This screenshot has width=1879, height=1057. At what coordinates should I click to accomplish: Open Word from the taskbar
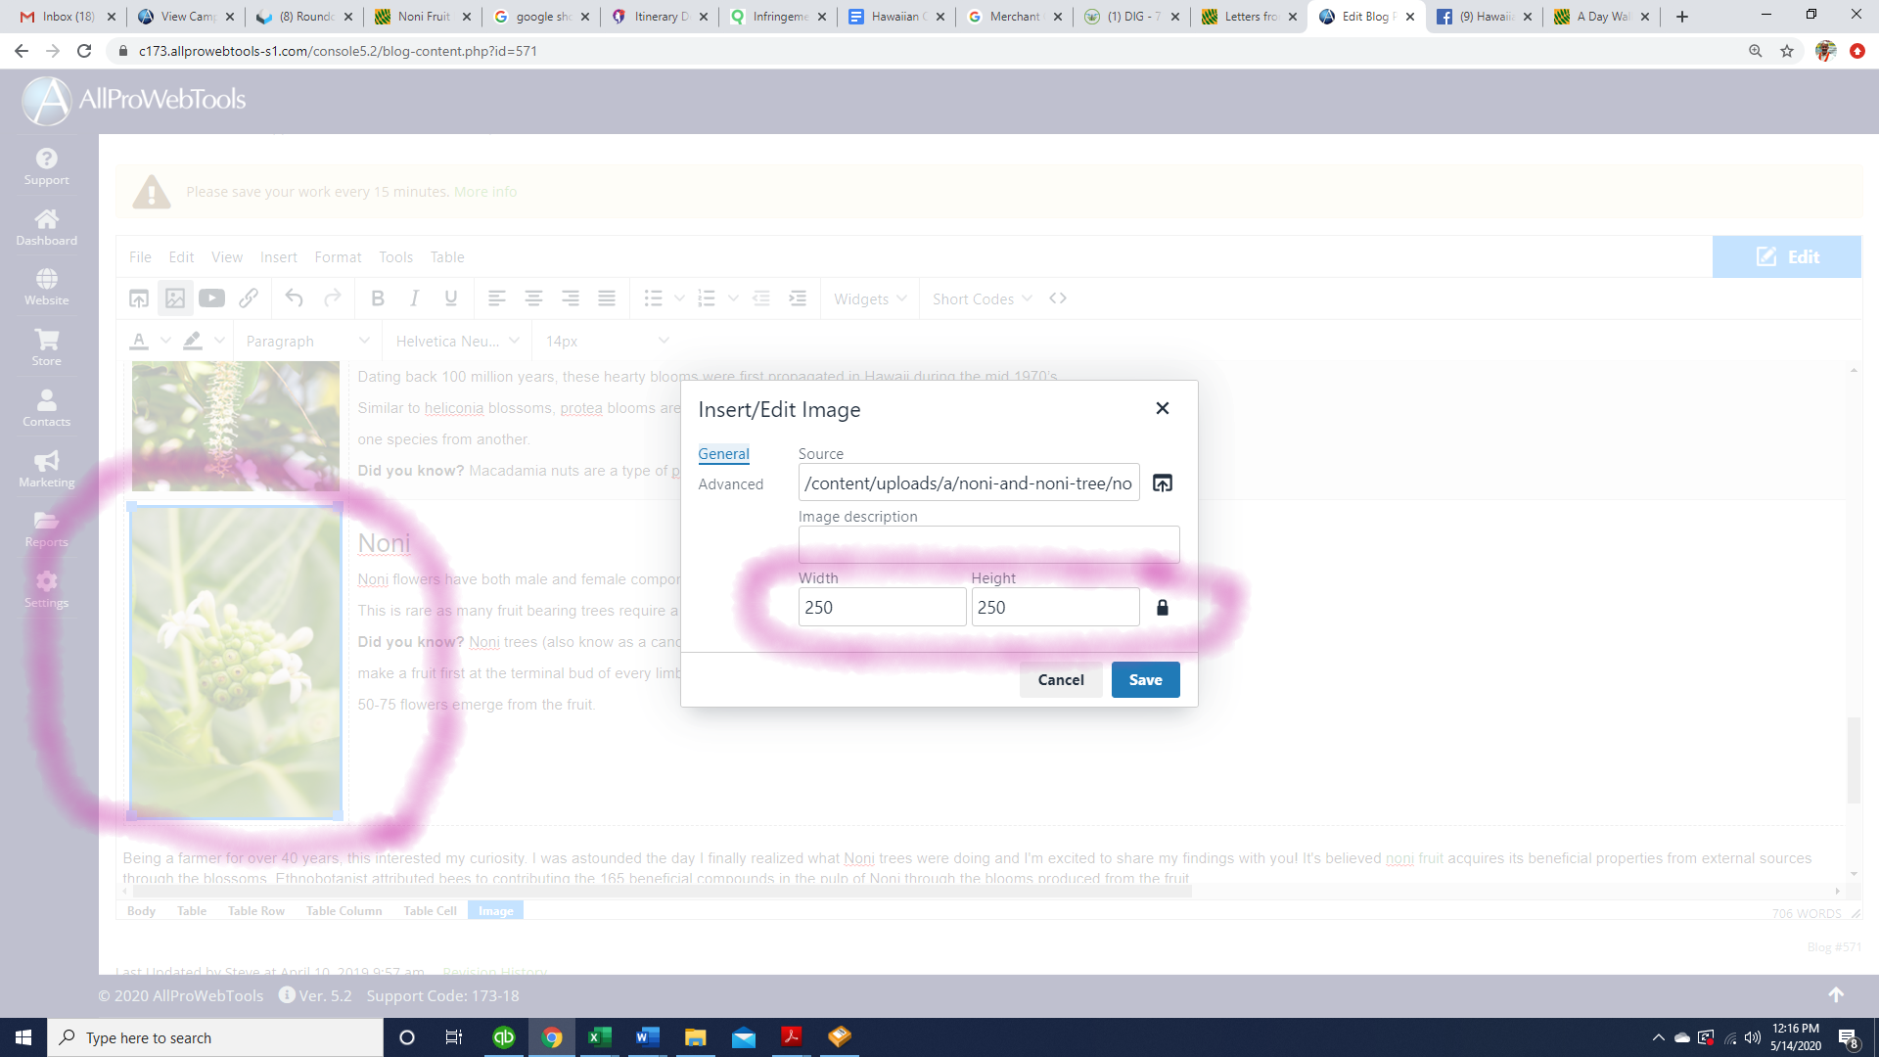(647, 1037)
